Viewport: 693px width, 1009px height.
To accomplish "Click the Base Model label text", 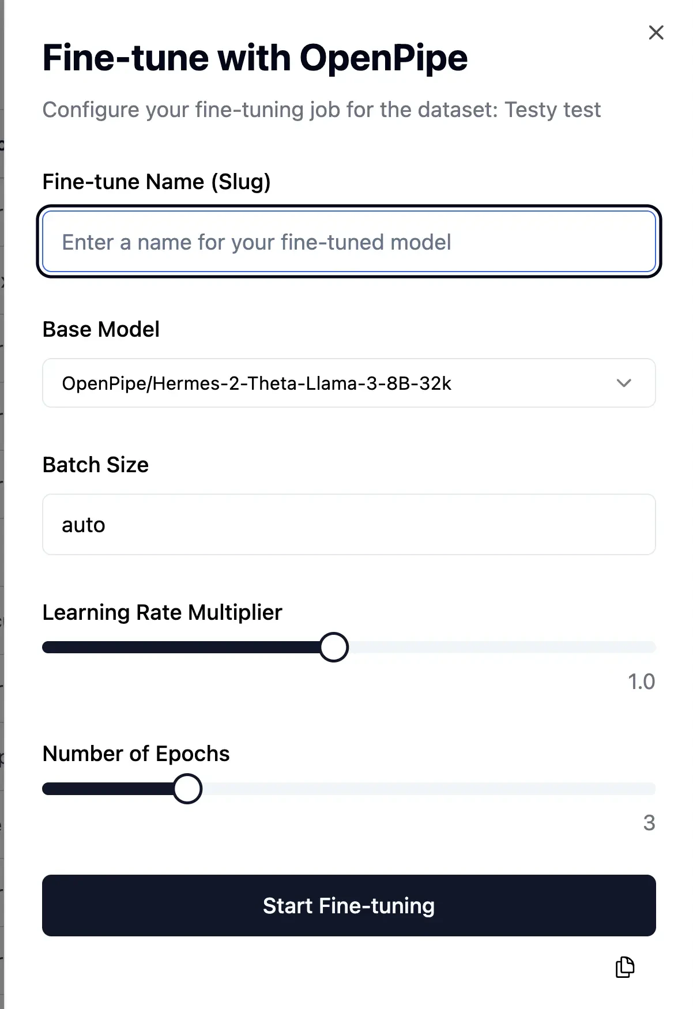I will [x=100, y=329].
